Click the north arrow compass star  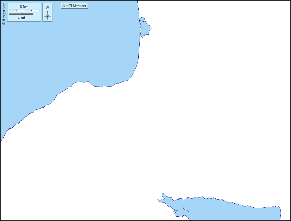tap(47, 17)
